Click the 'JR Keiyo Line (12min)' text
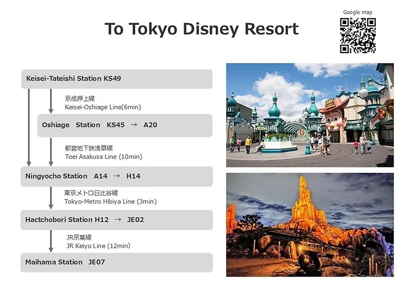Image resolution: width=404 pixels, height=288 pixels. (x=99, y=246)
